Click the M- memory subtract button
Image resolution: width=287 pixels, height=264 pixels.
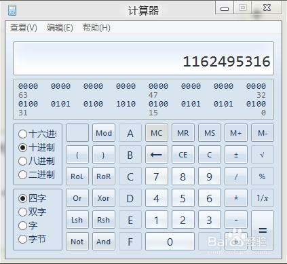coord(263,133)
